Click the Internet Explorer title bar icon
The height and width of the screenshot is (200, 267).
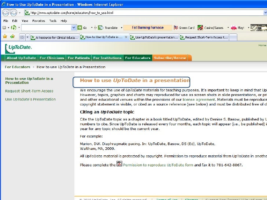point(4,4)
